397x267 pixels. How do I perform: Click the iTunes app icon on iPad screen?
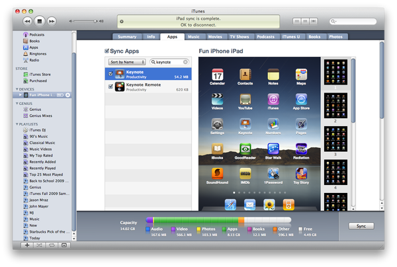[273, 99]
